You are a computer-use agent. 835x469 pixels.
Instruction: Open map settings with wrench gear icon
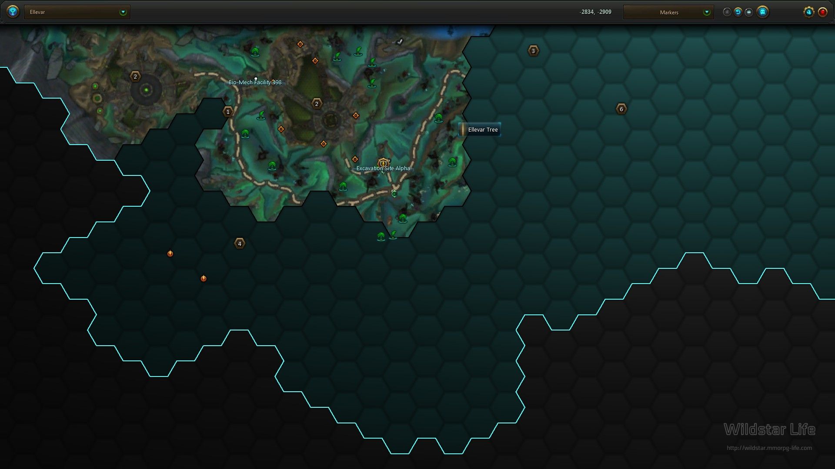coord(808,12)
